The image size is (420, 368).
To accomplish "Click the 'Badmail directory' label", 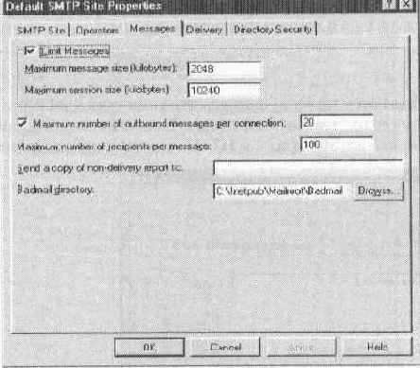I will tap(55, 189).
